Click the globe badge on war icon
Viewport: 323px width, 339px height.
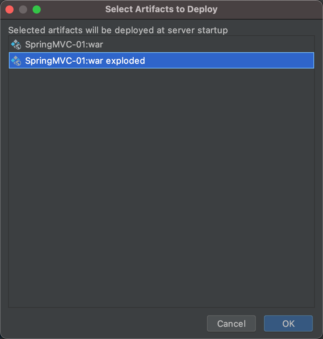[18, 46]
